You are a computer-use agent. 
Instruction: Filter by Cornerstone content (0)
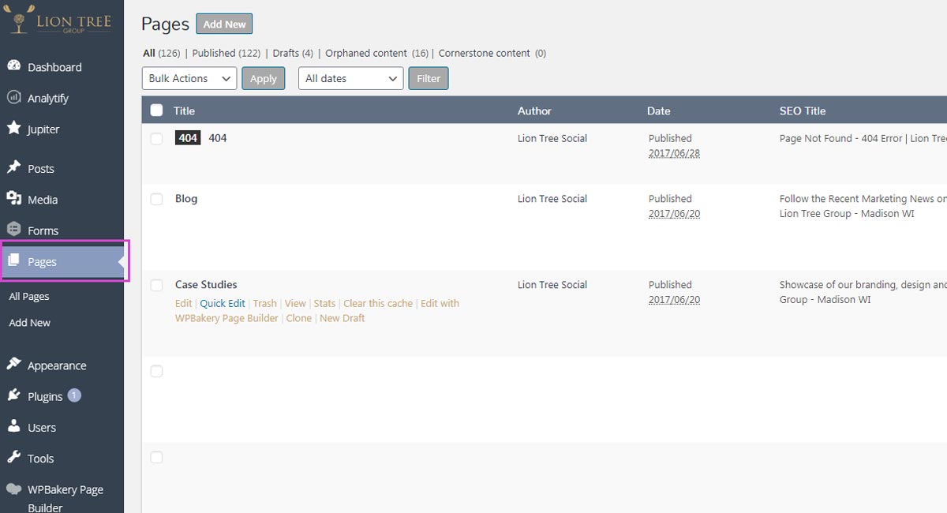tap(492, 53)
